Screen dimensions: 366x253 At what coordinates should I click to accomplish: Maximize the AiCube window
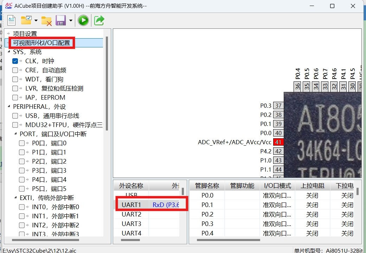[x=332, y=6]
